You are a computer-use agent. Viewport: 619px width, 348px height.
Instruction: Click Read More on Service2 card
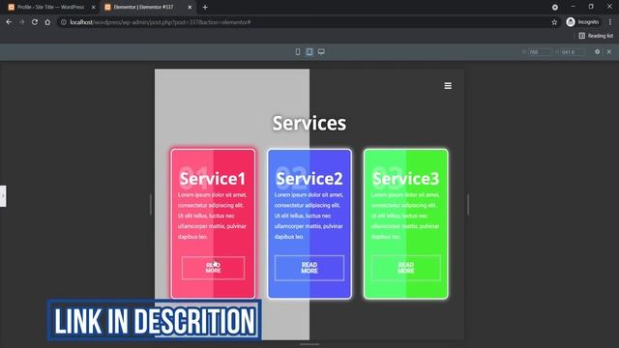click(309, 268)
